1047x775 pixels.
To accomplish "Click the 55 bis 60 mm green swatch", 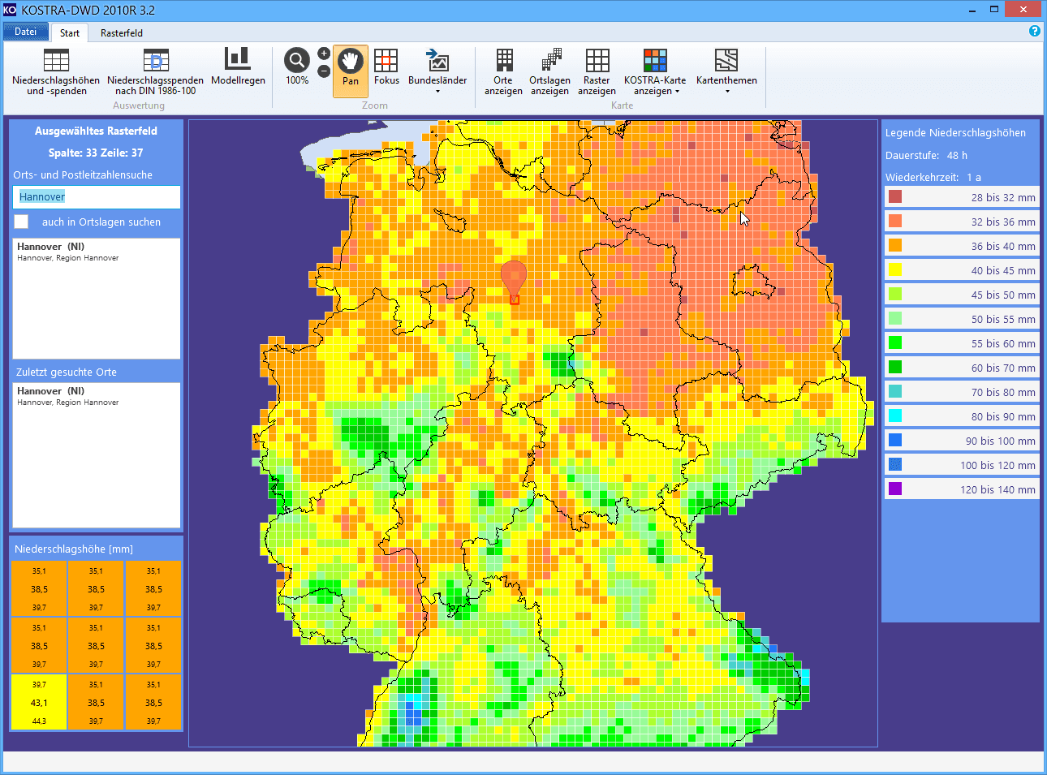I will pos(895,342).
